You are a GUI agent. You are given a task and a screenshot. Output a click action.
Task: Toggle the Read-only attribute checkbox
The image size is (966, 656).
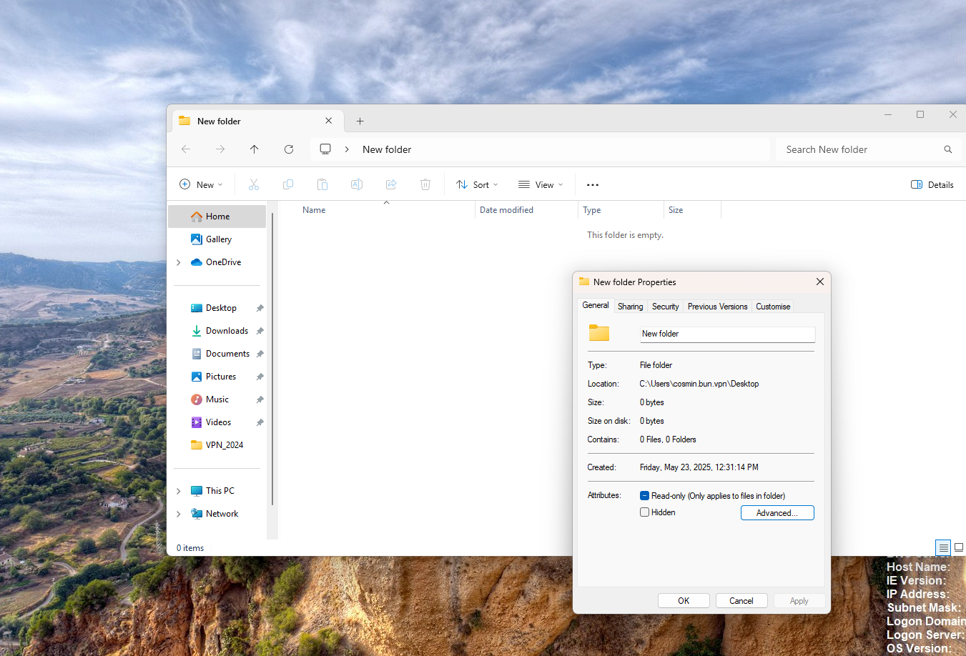click(644, 495)
